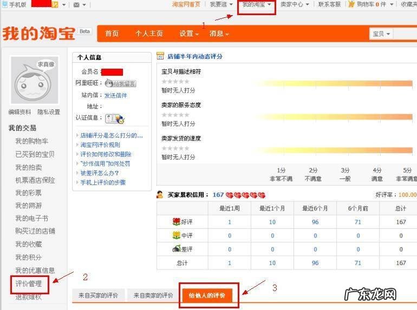Open the 隐私设置 link

pos(49,112)
